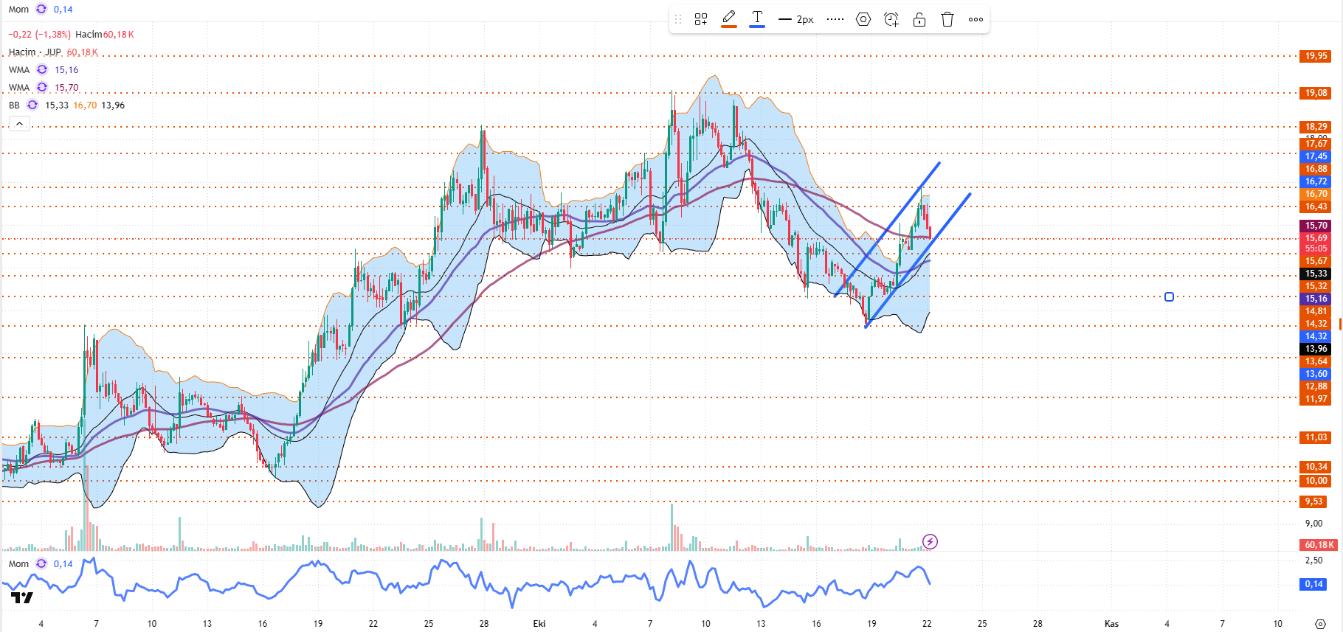Open the dotted line style dropdown
The width and height of the screenshot is (1343, 632).
[x=835, y=19]
